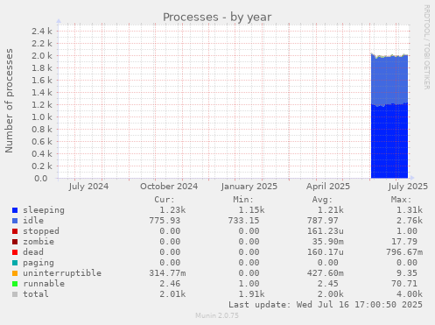Click the 'Last update' timestamp line
The width and height of the screenshot is (435, 325).
326,305
